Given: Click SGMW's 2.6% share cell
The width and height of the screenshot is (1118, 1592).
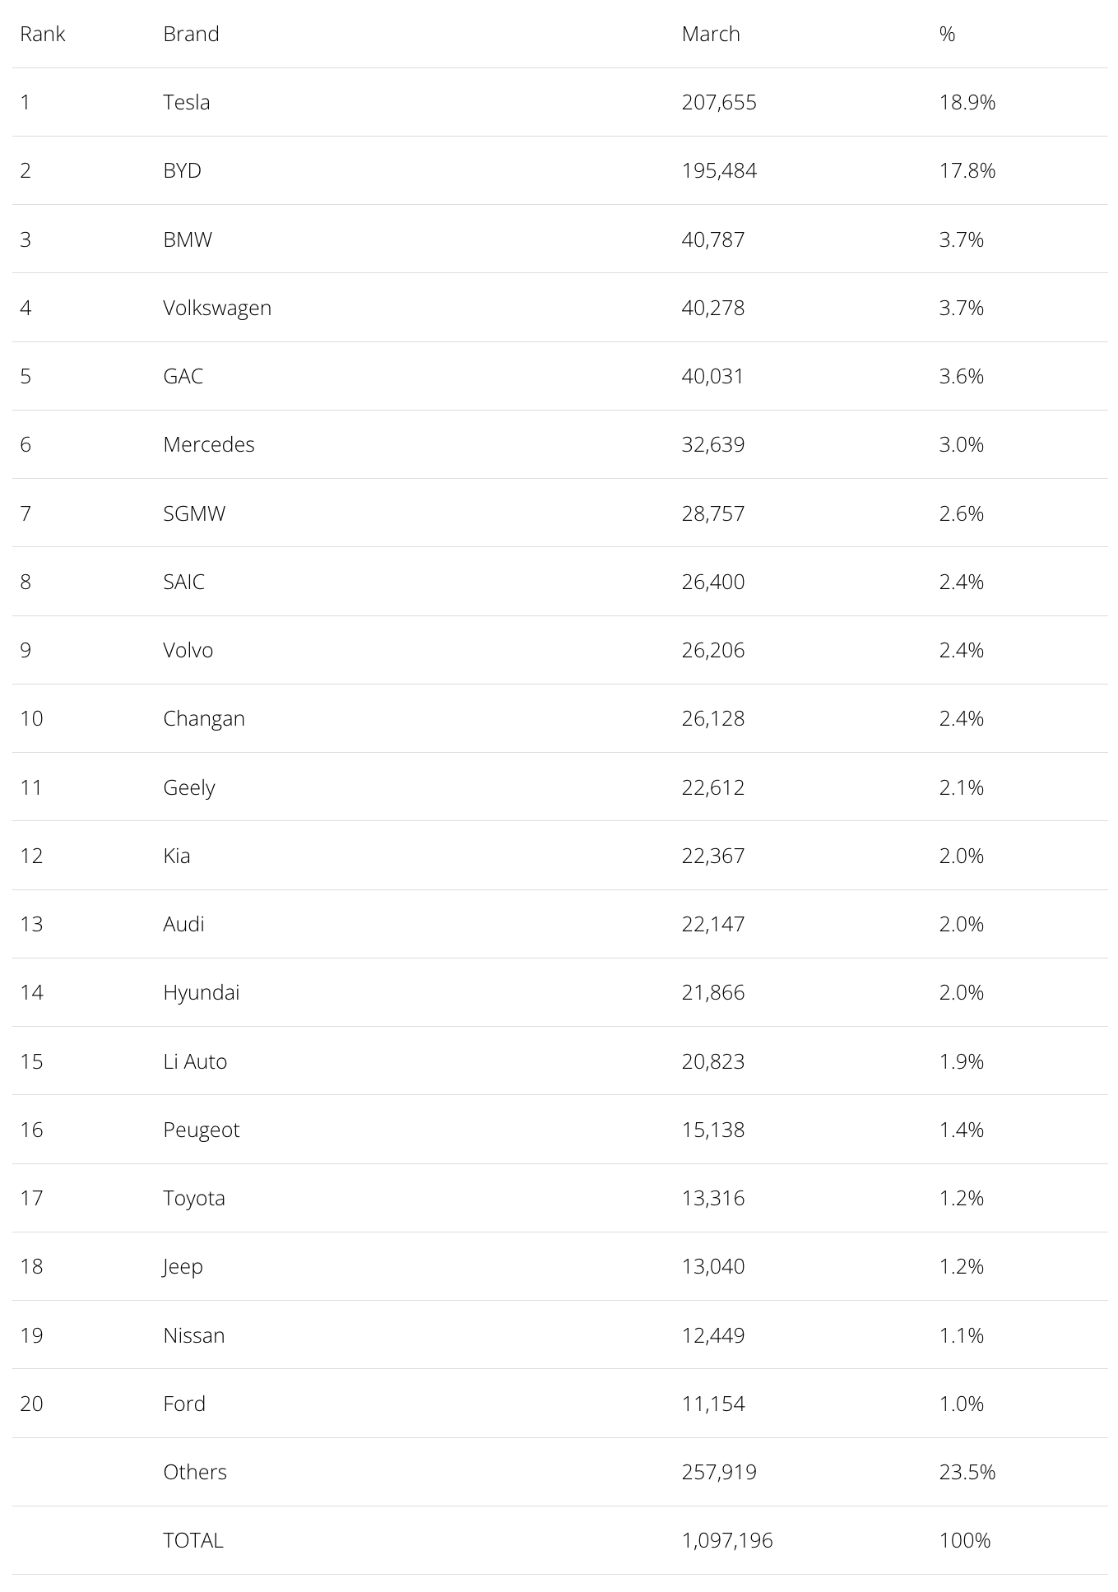Looking at the screenshot, I should 962,513.
